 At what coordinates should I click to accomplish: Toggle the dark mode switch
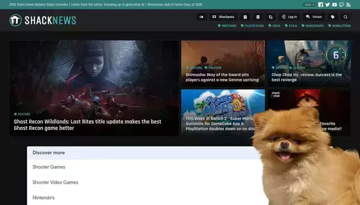click(201, 17)
